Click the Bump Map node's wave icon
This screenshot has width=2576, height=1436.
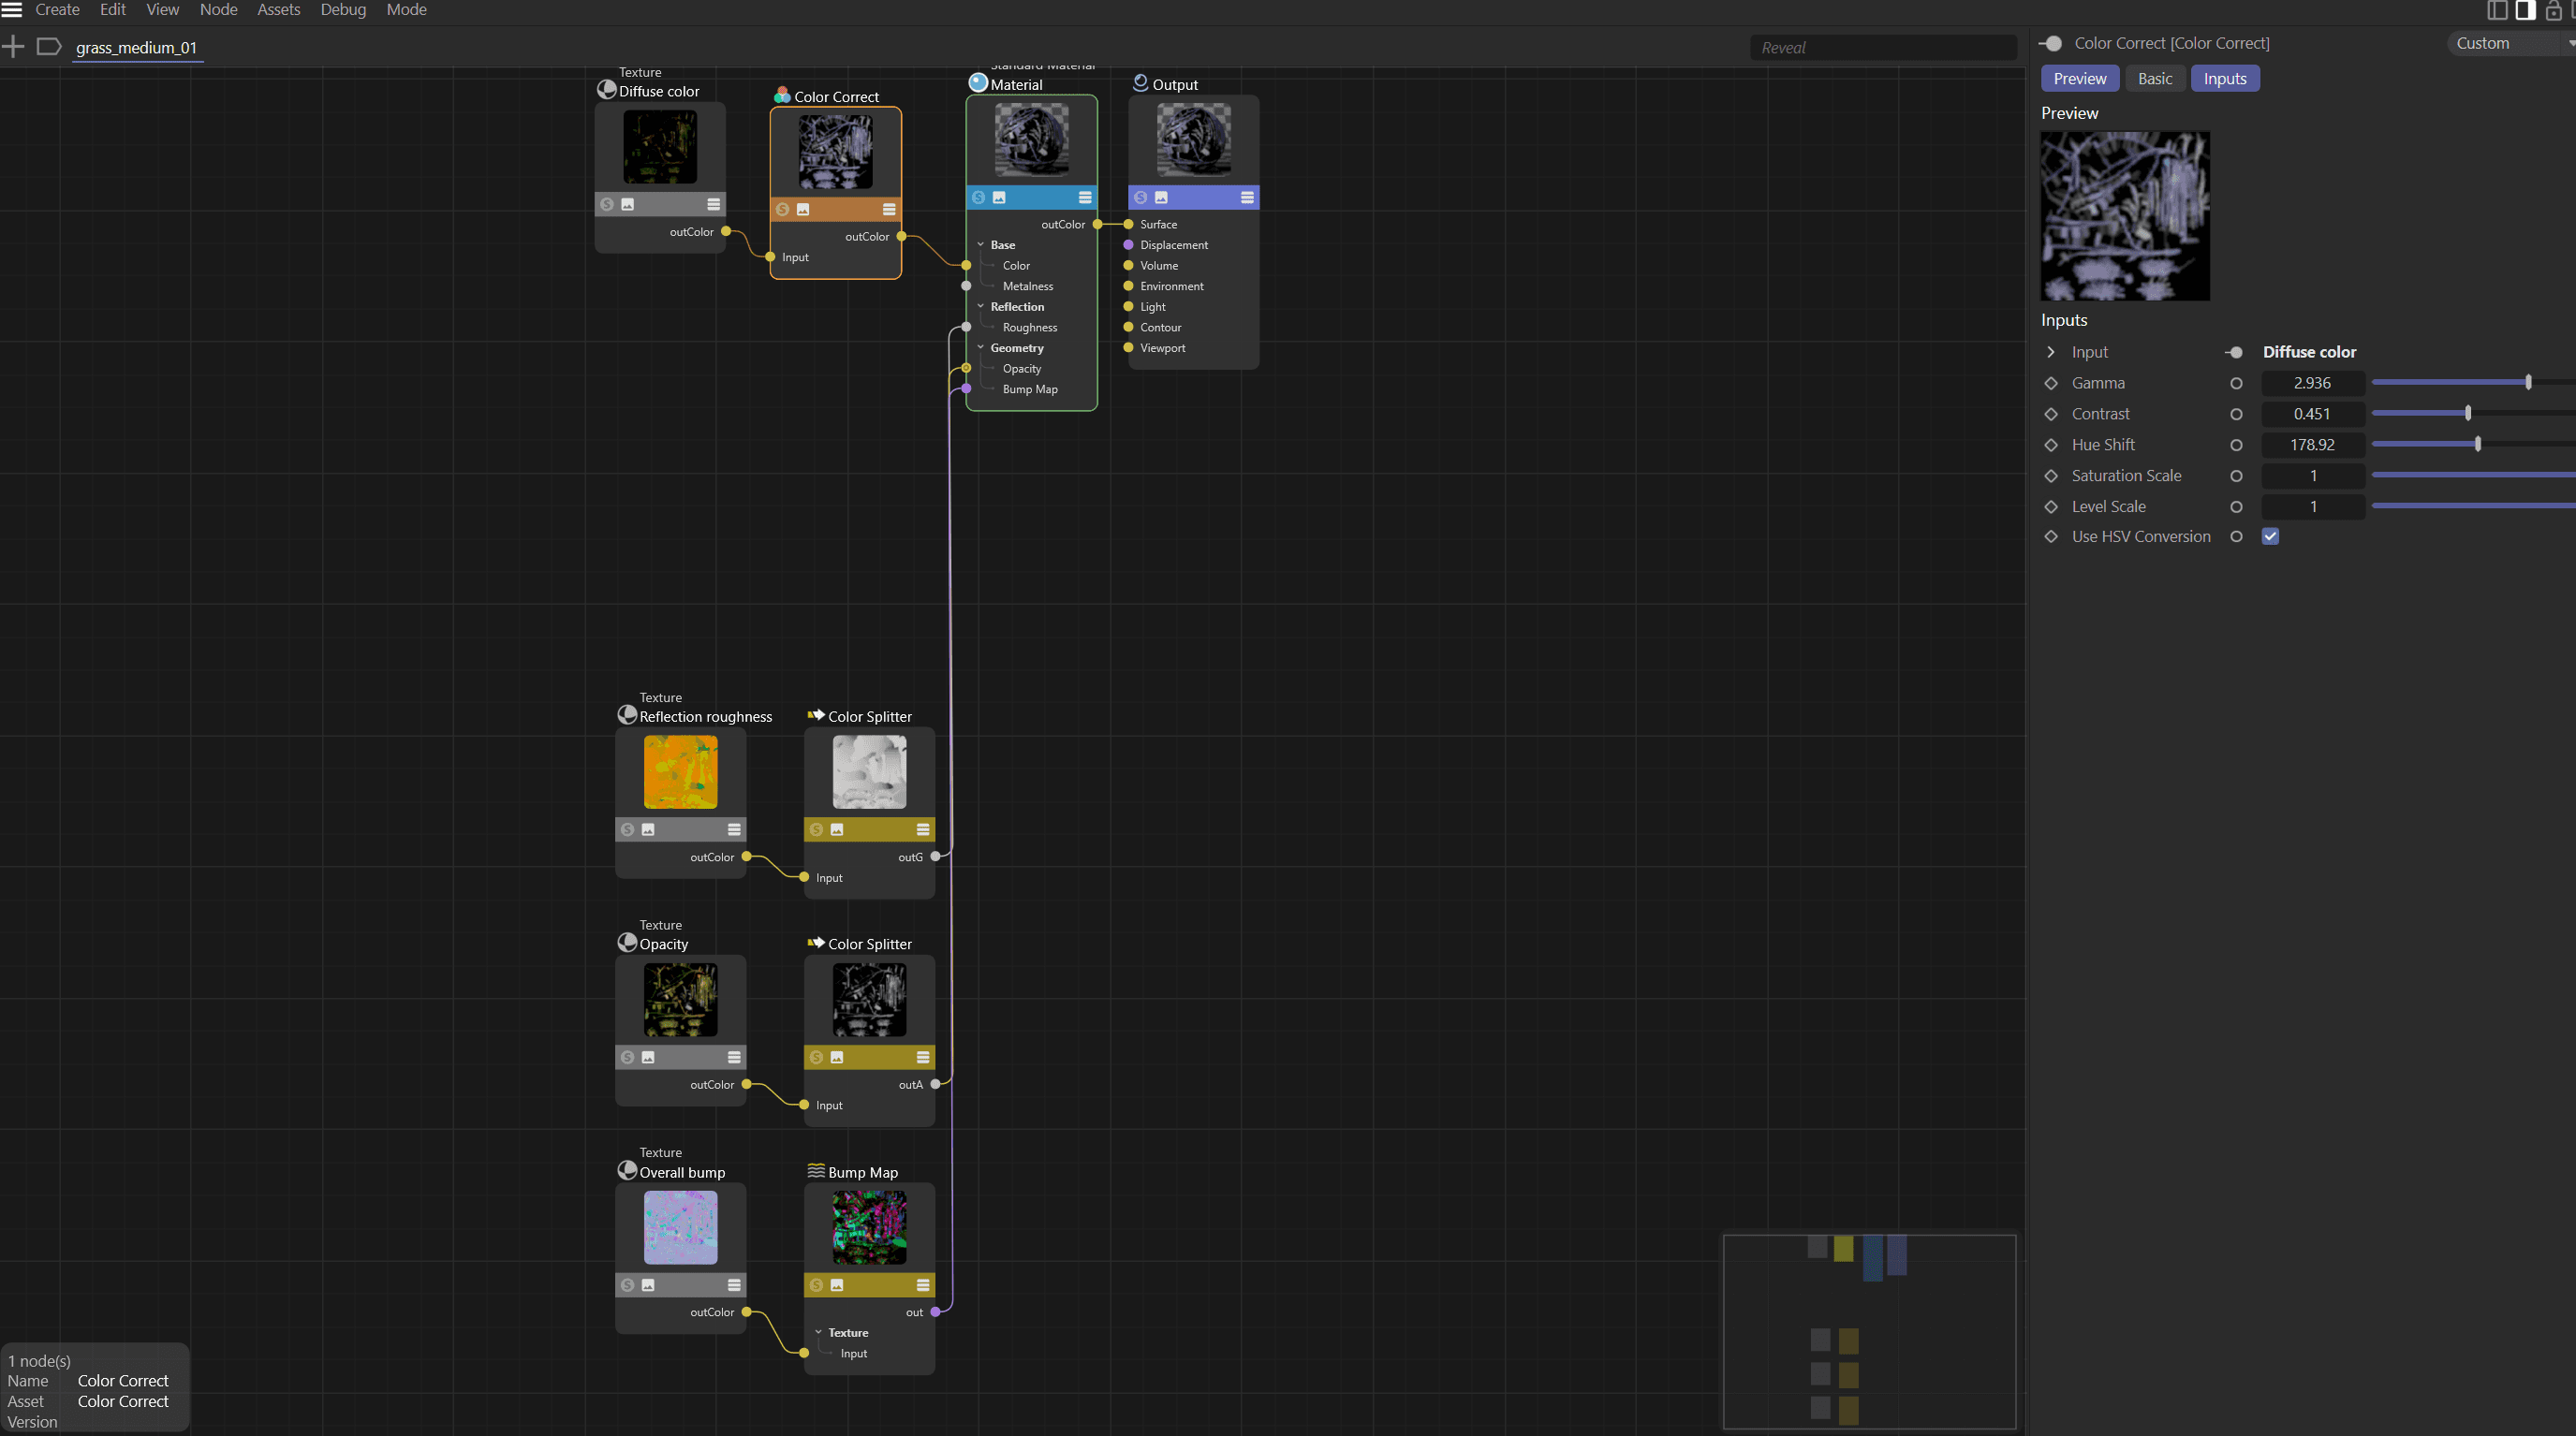pos(816,1171)
